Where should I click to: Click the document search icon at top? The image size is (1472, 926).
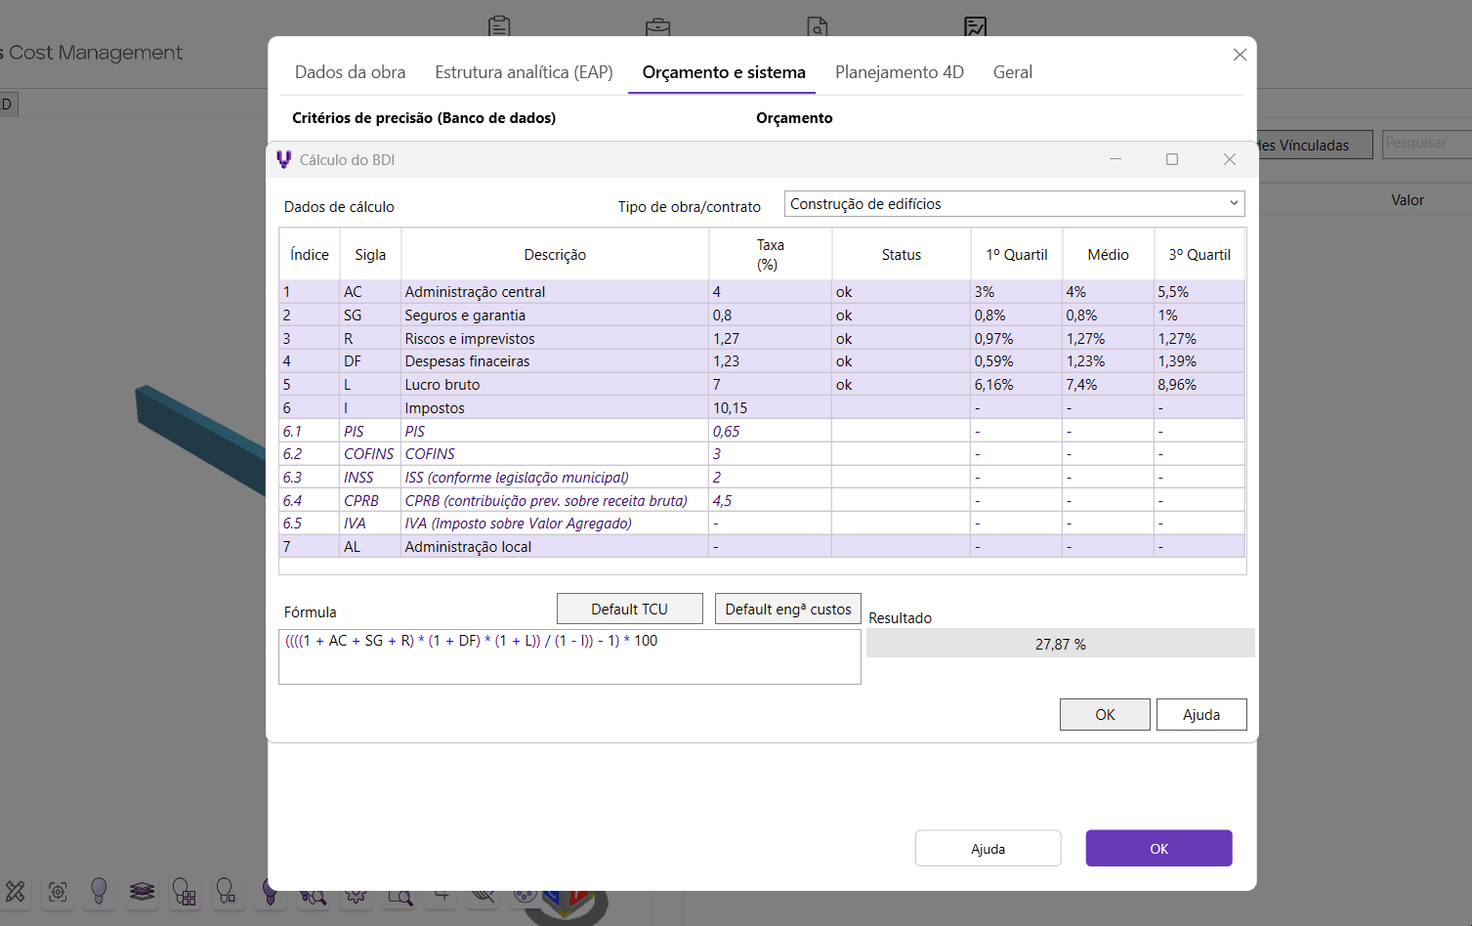[817, 25]
